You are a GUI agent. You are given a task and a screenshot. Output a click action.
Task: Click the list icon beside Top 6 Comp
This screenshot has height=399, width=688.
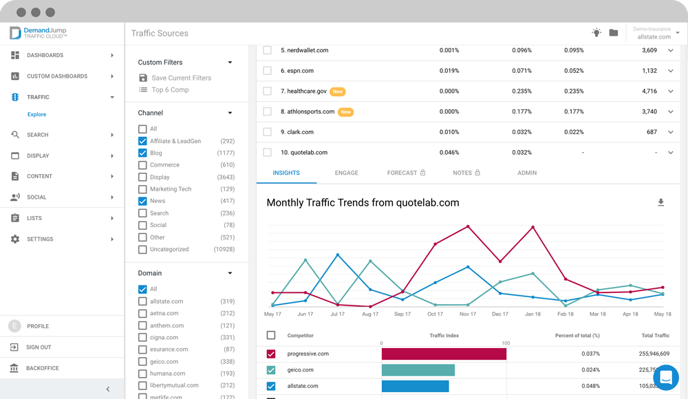pyautogui.click(x=143, y=89)
